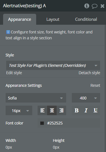The height and width of the screenshot is (152, 106).
Task: Open the element info icon
Action: tap(87, 6)
